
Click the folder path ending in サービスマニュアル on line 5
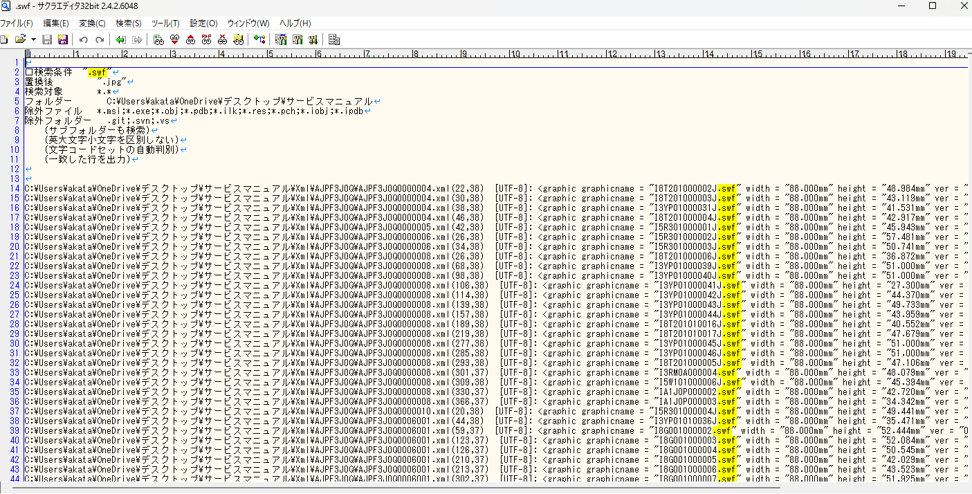239,101
